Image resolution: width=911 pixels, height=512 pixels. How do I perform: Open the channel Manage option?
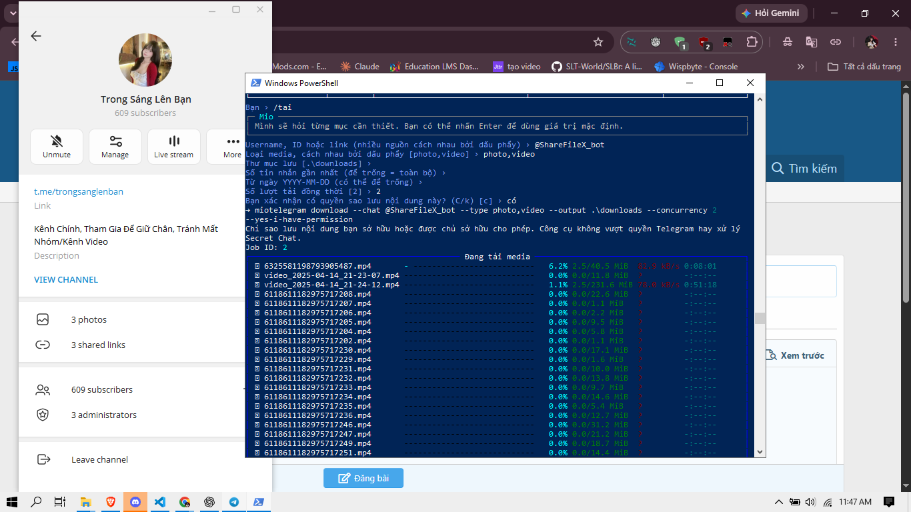pyautogui.click(x=115, y=147)
